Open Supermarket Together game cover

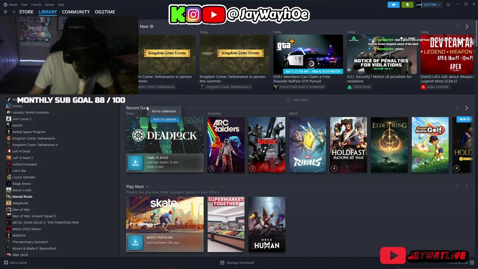[x=226, y=224]
